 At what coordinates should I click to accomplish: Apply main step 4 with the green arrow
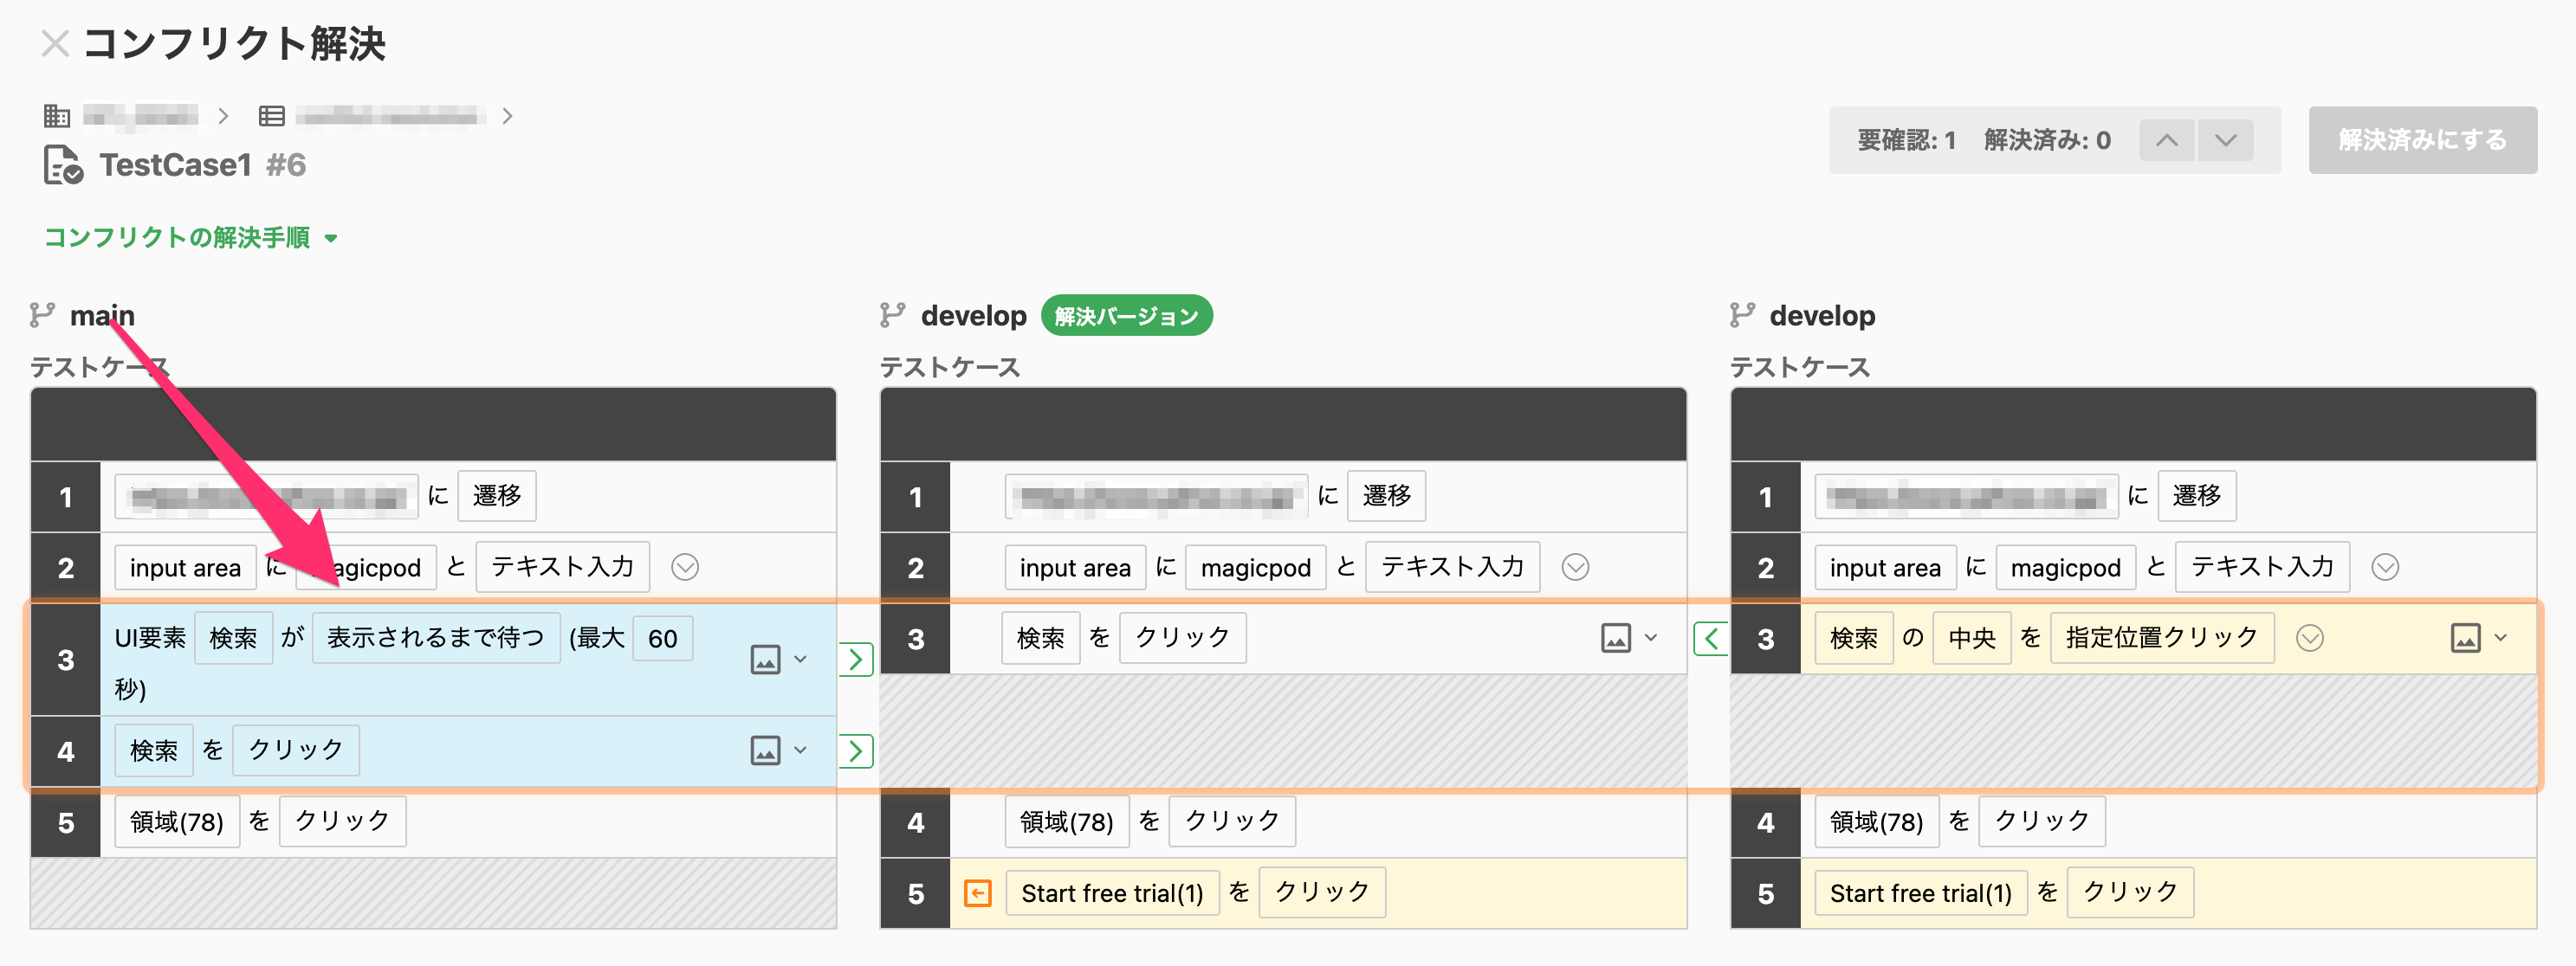pos(856,751)
